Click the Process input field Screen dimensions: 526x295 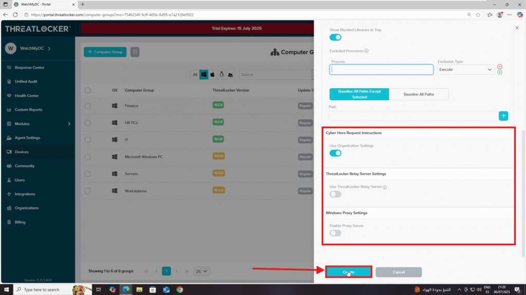tap(381, 70)
